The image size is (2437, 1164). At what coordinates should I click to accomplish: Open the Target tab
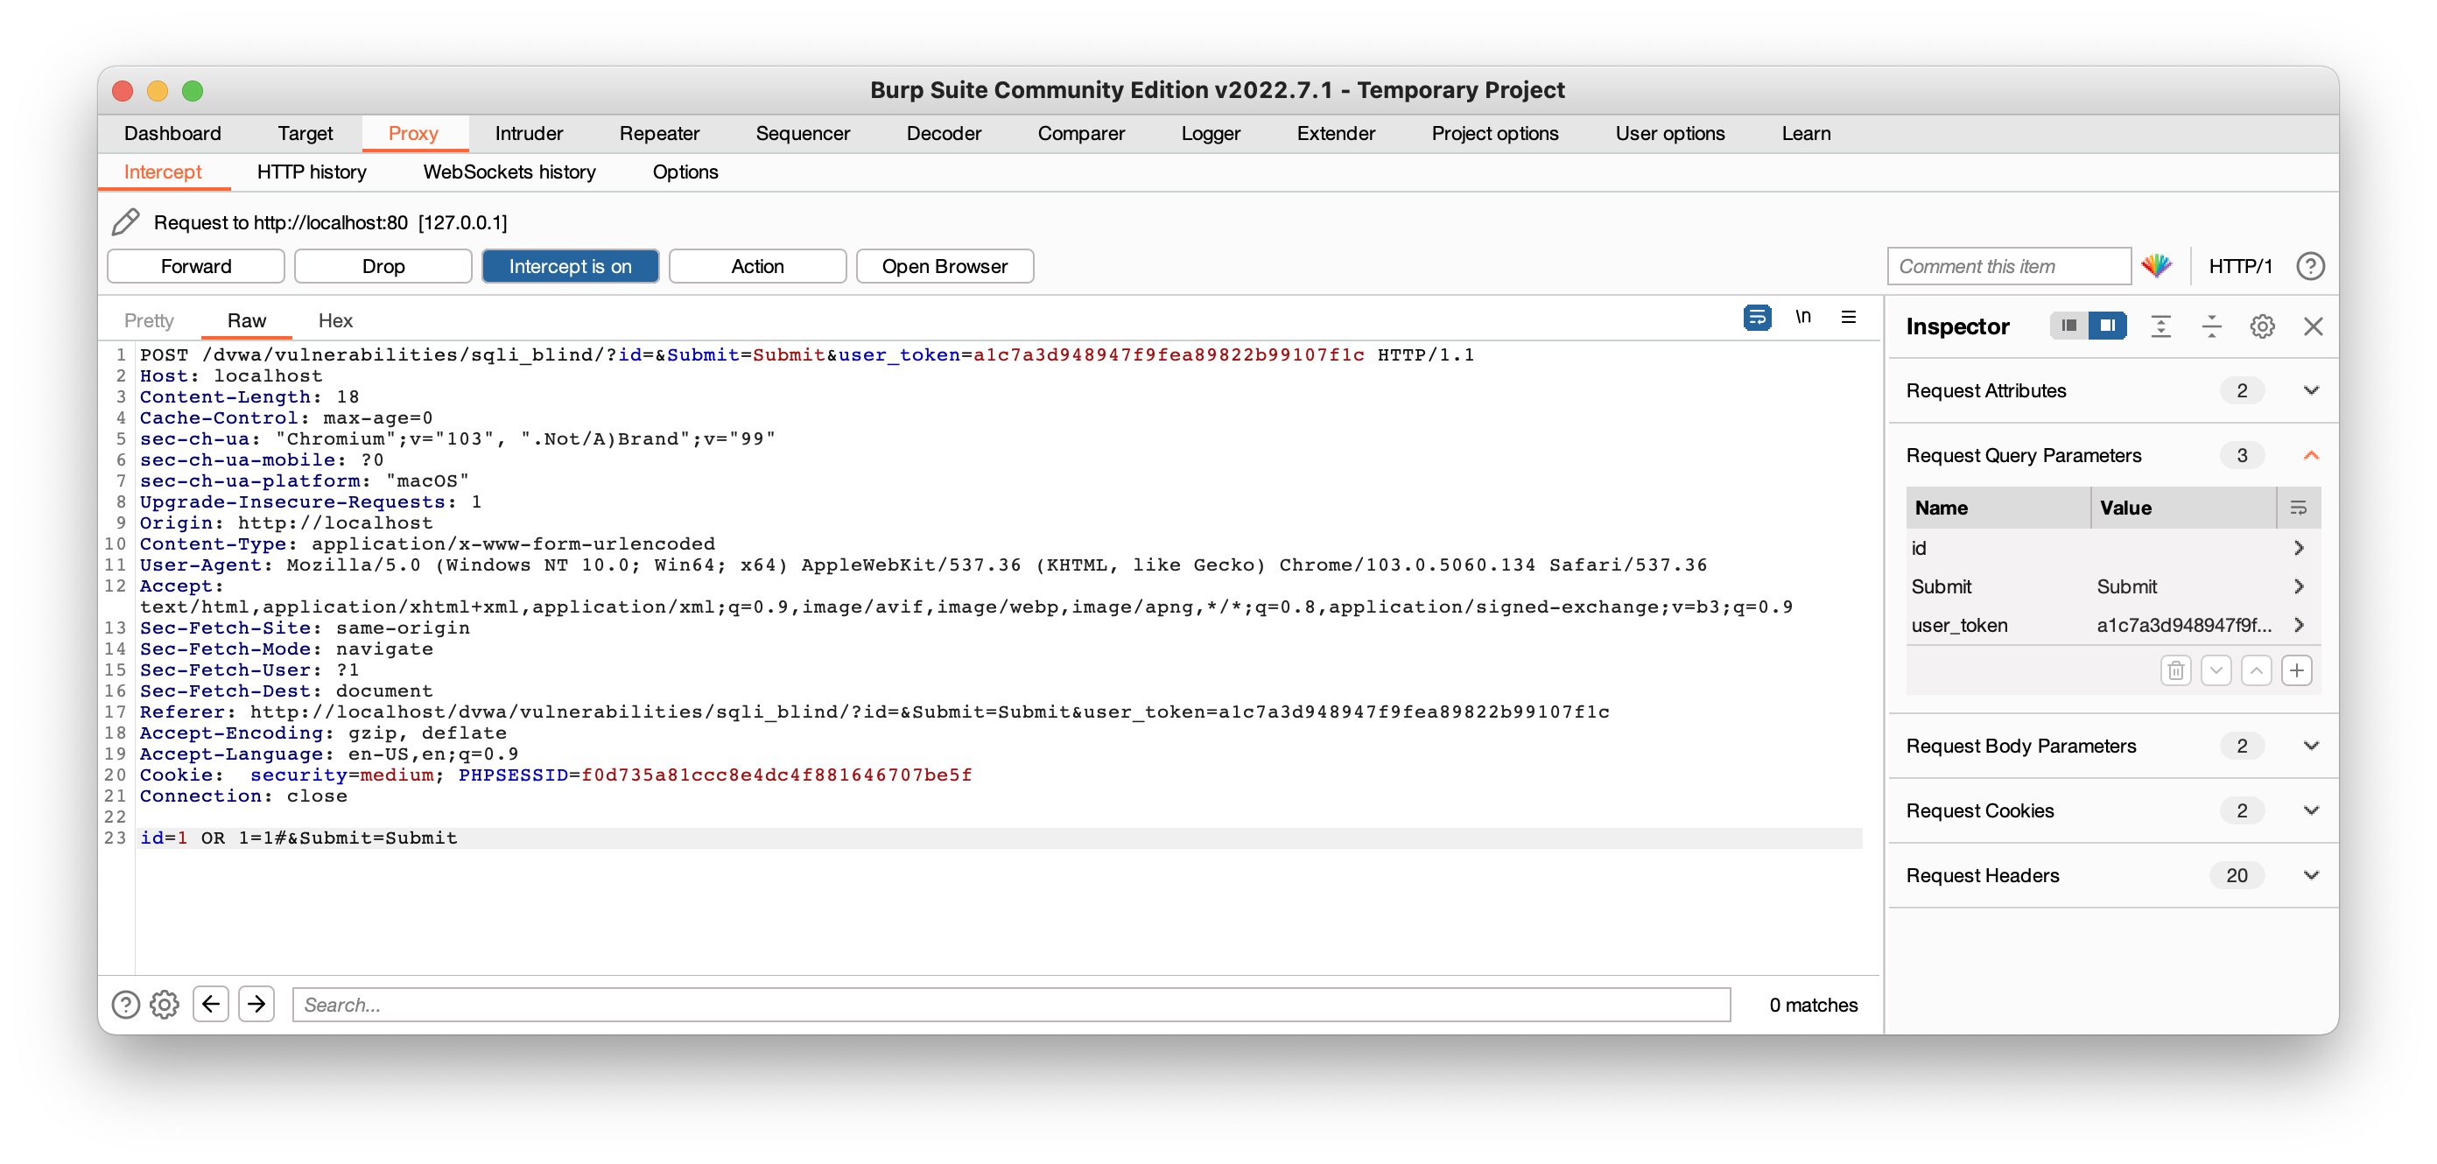(x=305, y=133)
